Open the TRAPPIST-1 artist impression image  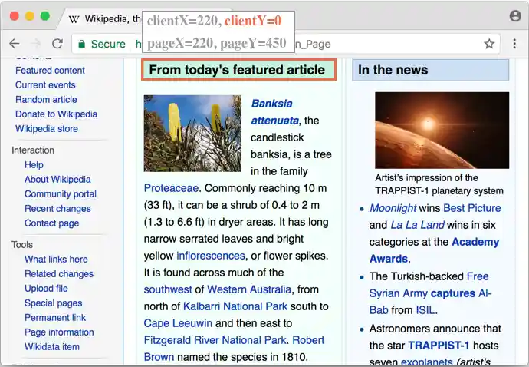442,130
